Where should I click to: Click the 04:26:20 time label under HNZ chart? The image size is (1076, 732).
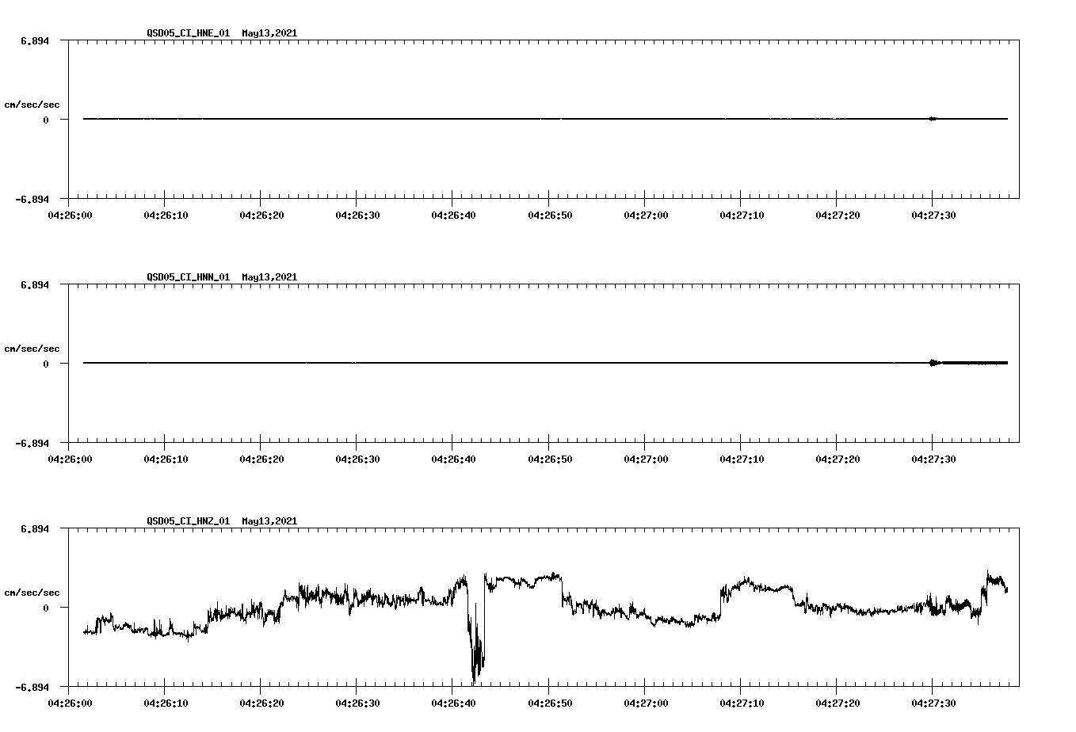[261, 703]
